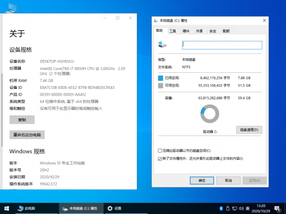This screenshot has width=286, height=214.
Task: Click the drive usage donut chart
Action: click(210, 114)
